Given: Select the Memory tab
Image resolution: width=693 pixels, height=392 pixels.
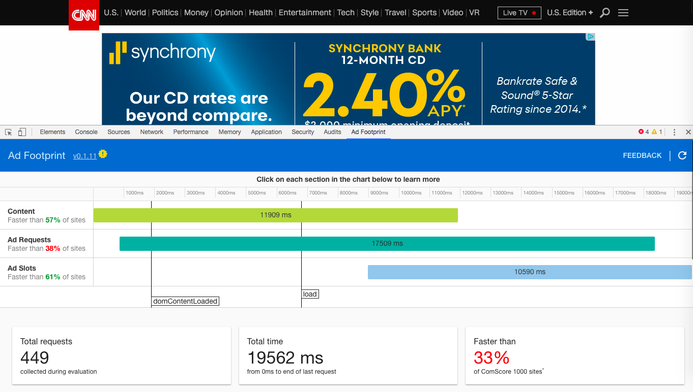Looking at the screenshot, I should point(229,132).
